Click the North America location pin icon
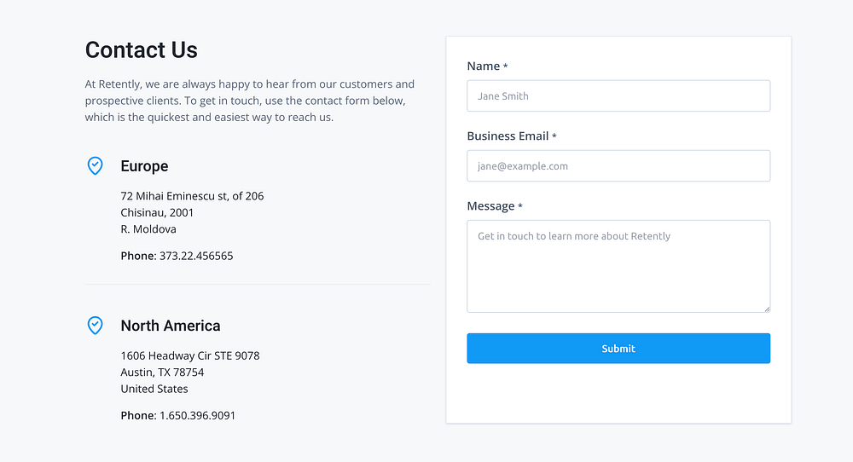This screenshot has height=462, width=853. coord(96,325)
